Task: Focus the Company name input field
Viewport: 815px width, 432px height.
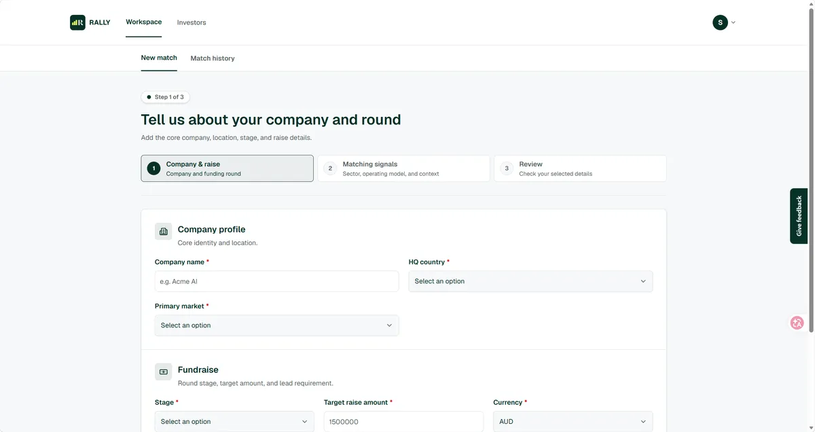Action: [276, 281]
